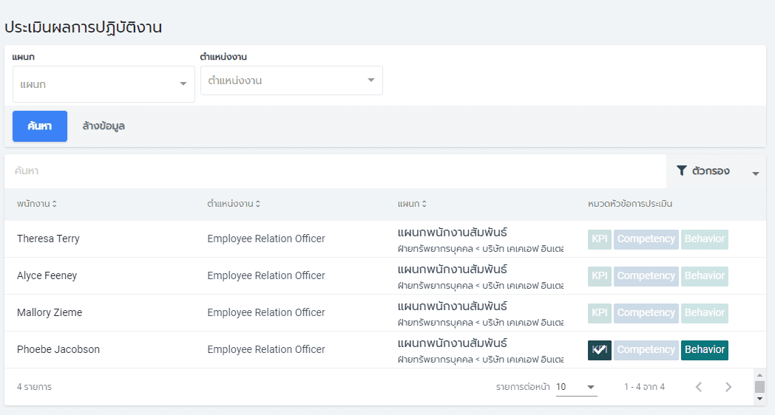Click KPI tag for Mallory Zieme
The image size is (775, 415).
pyautogui.click(x=600, y=313)
